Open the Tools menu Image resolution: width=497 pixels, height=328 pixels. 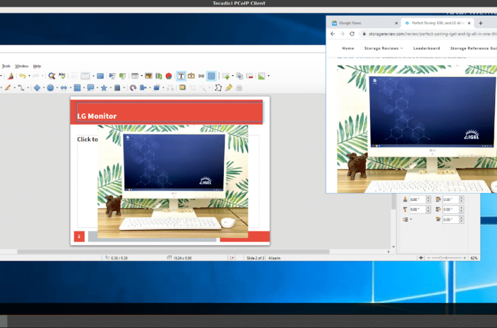pos(6,66)
